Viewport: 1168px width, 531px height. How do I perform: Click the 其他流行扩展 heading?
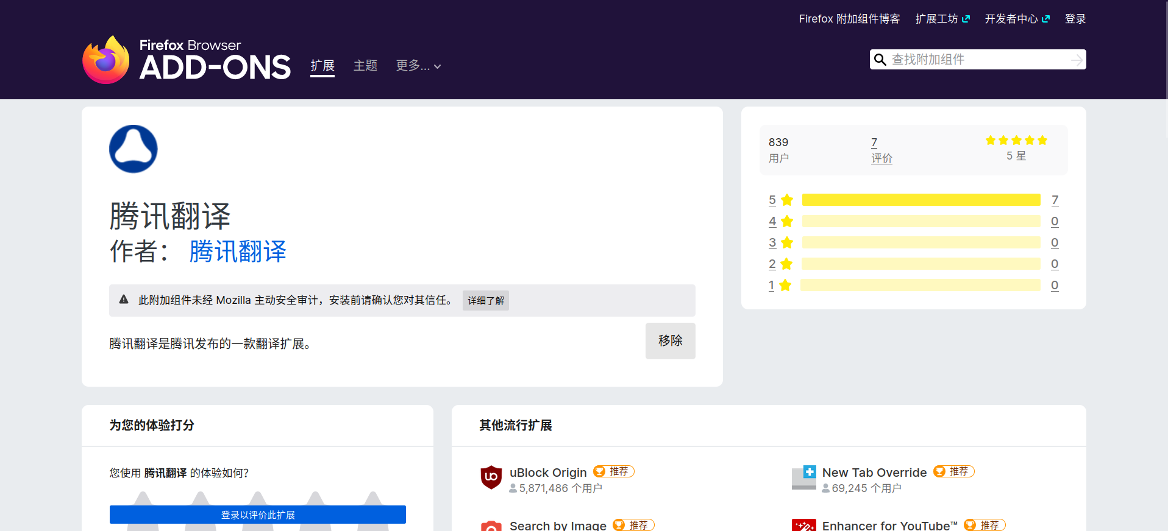[516, 425]
